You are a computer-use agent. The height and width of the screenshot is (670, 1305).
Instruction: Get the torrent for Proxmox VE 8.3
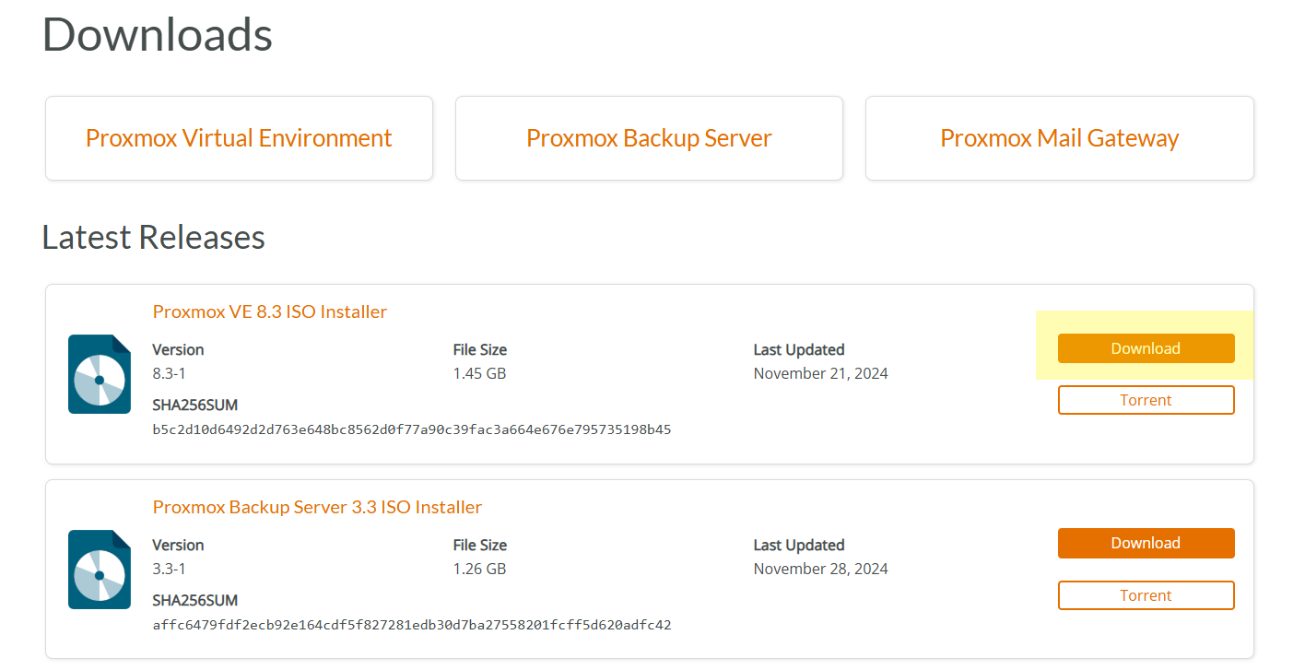1146,400
